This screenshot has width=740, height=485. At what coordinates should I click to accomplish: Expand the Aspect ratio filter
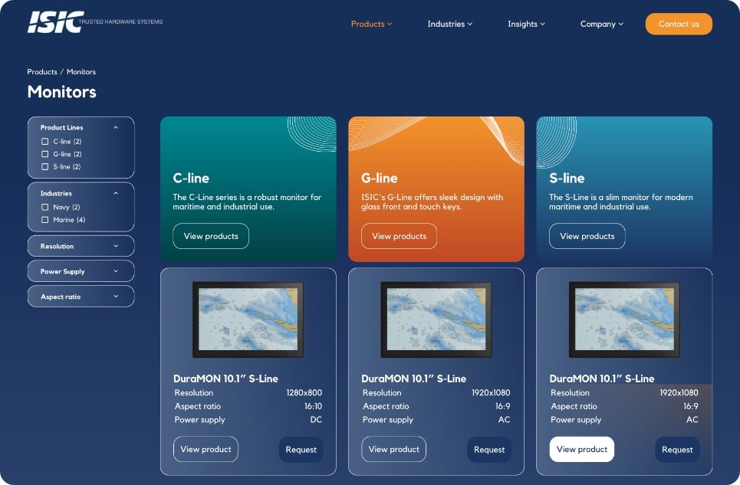pos(81,297)
